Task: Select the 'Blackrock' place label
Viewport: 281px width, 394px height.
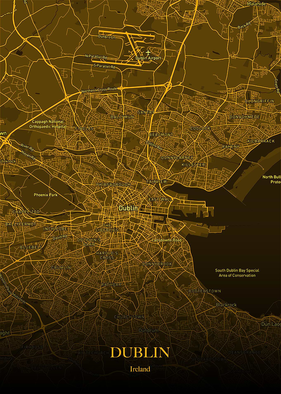Action: pos(226,305)
